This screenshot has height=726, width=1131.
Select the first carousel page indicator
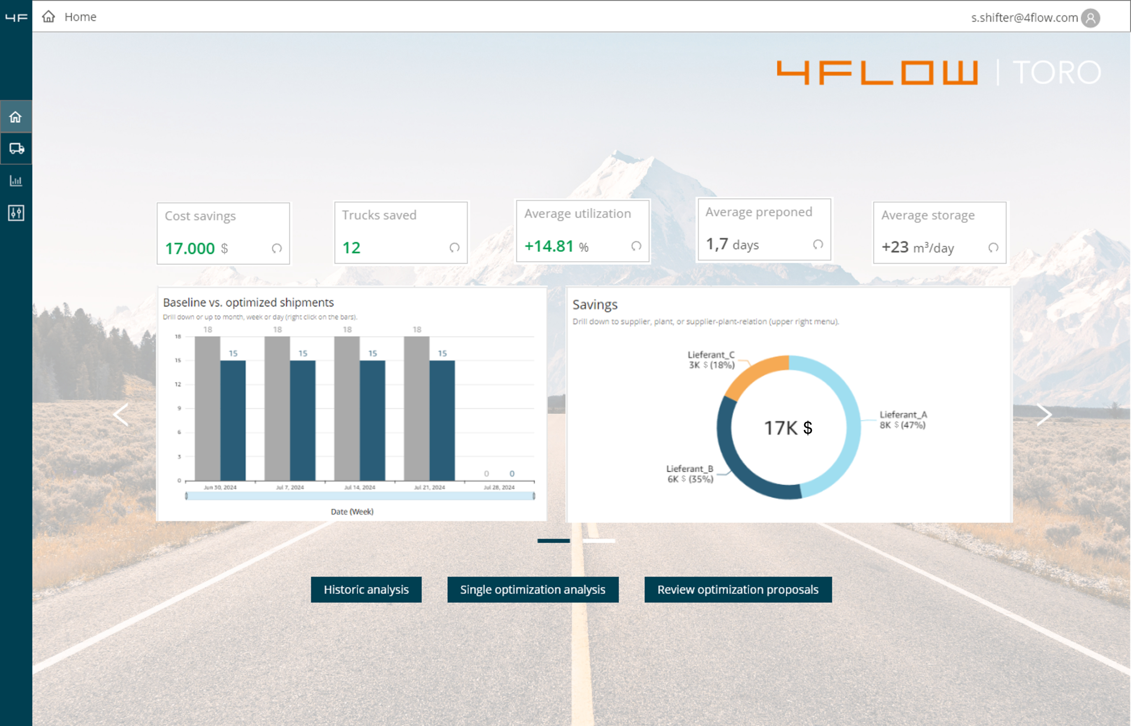(553, 541)
